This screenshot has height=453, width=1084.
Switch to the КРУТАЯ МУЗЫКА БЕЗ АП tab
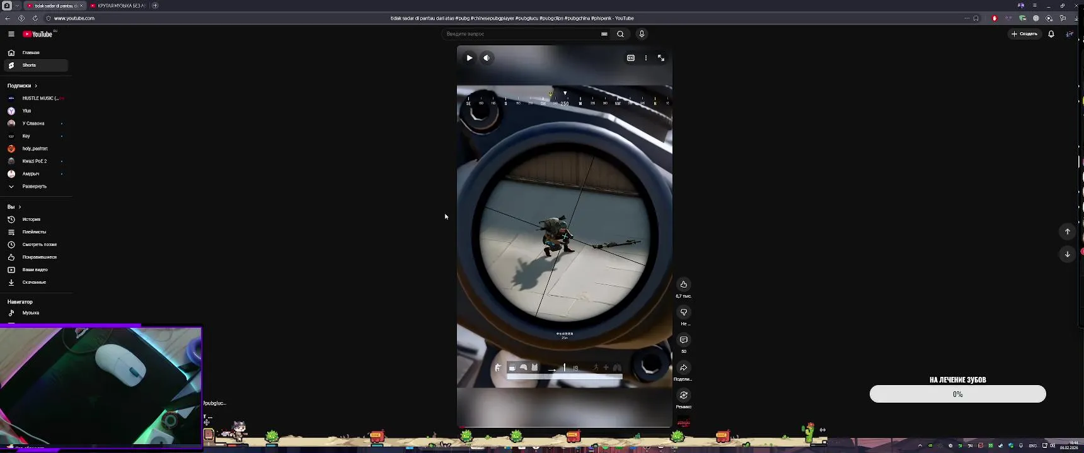[118, 6]
